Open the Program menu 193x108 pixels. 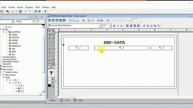coord(29,7)
